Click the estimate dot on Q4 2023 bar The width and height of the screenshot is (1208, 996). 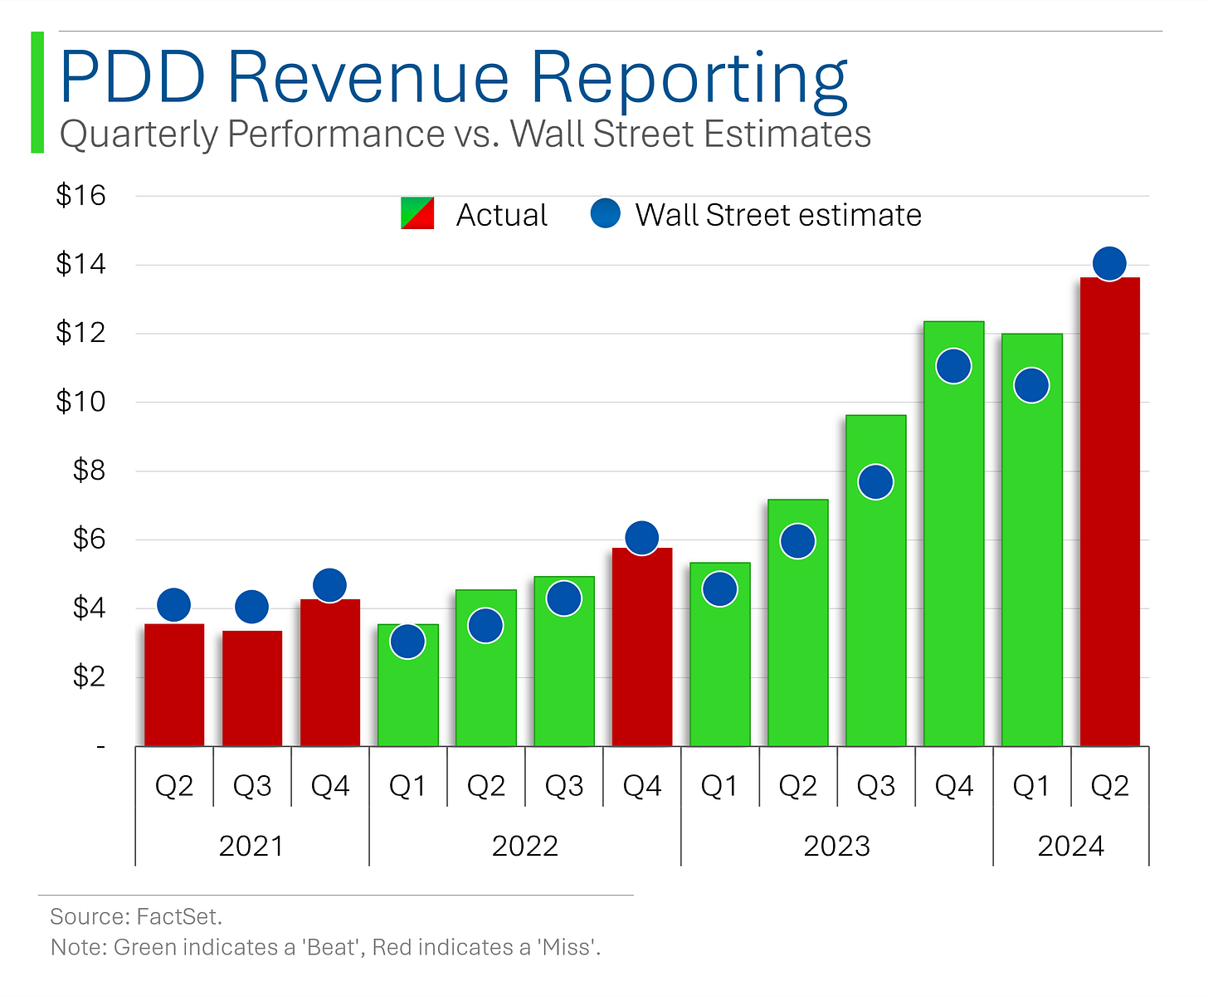(x=954, y=366)
